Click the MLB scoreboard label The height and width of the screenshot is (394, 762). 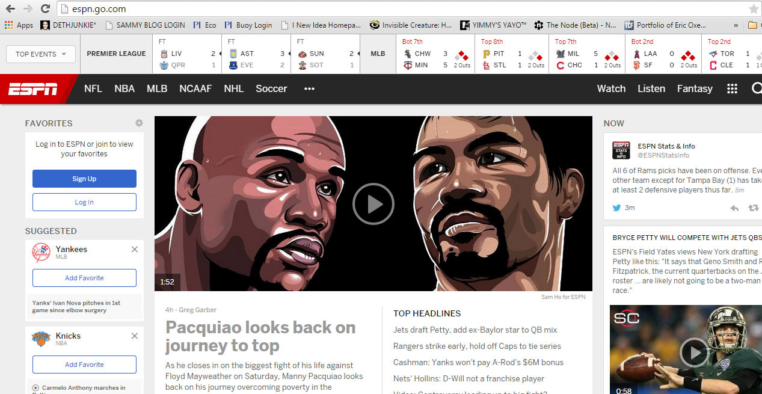378,54
